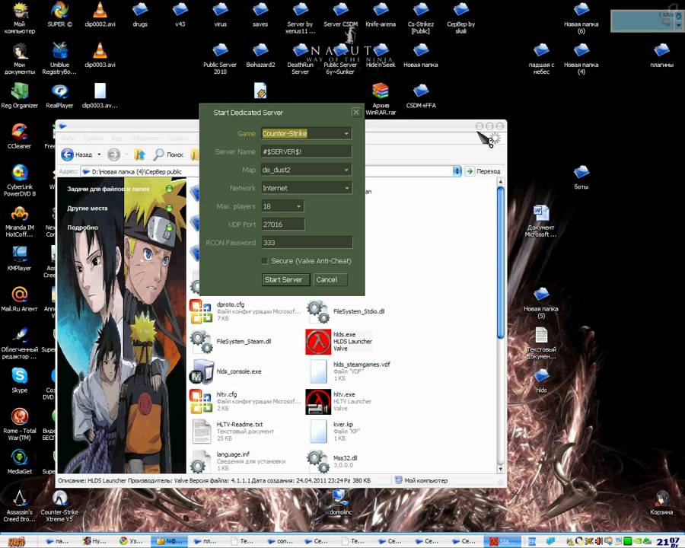Click the Windows Start button on taskbar
The width and height of the screenshot is (685, 548).
17,541
